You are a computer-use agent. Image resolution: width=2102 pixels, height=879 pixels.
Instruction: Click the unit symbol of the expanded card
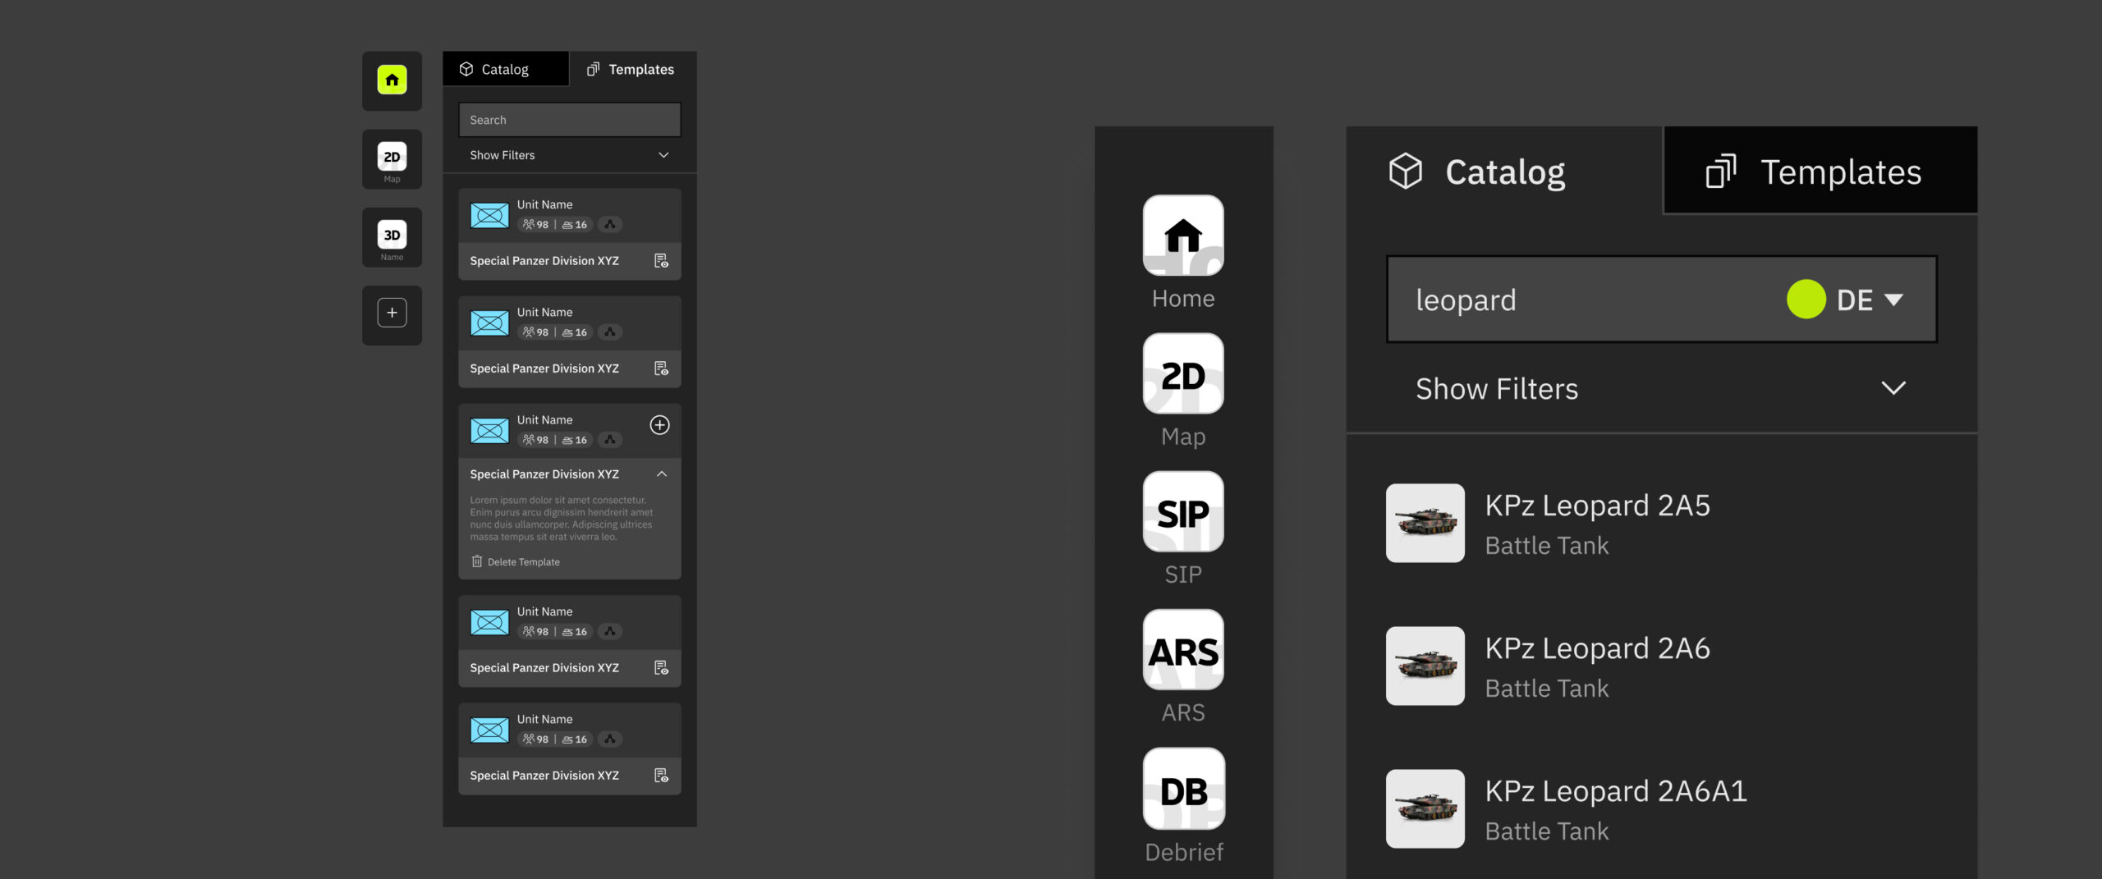point(489,431)
